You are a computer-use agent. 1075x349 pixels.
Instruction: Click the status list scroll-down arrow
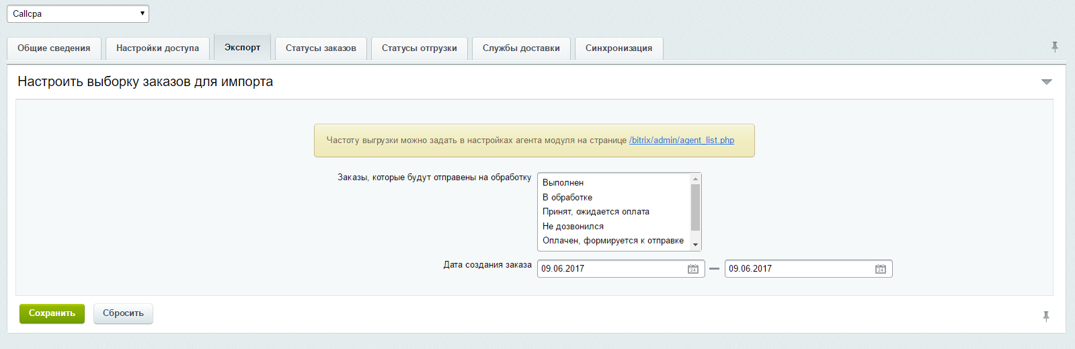pos(695,245)
